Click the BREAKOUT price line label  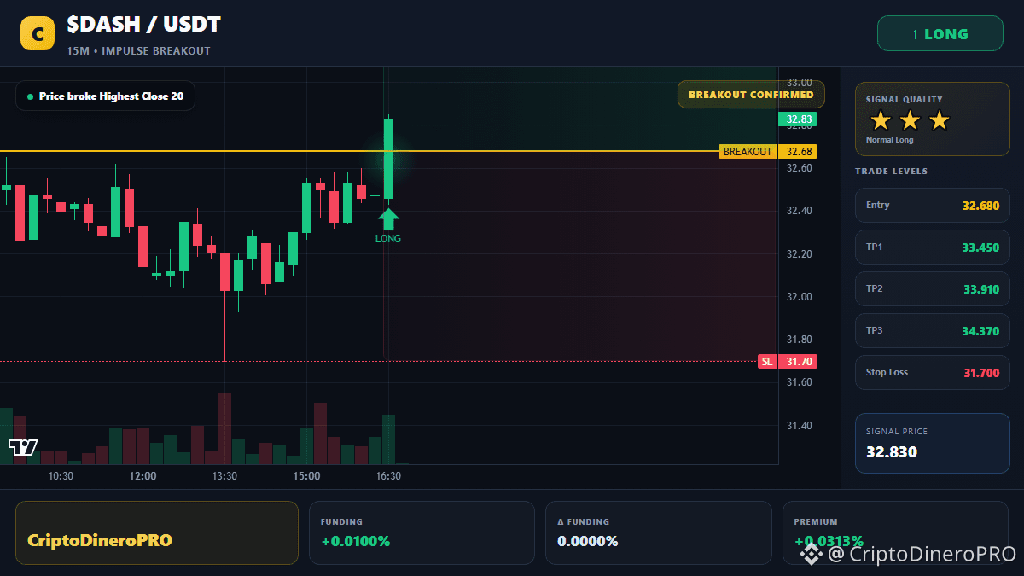click(748, 152)
